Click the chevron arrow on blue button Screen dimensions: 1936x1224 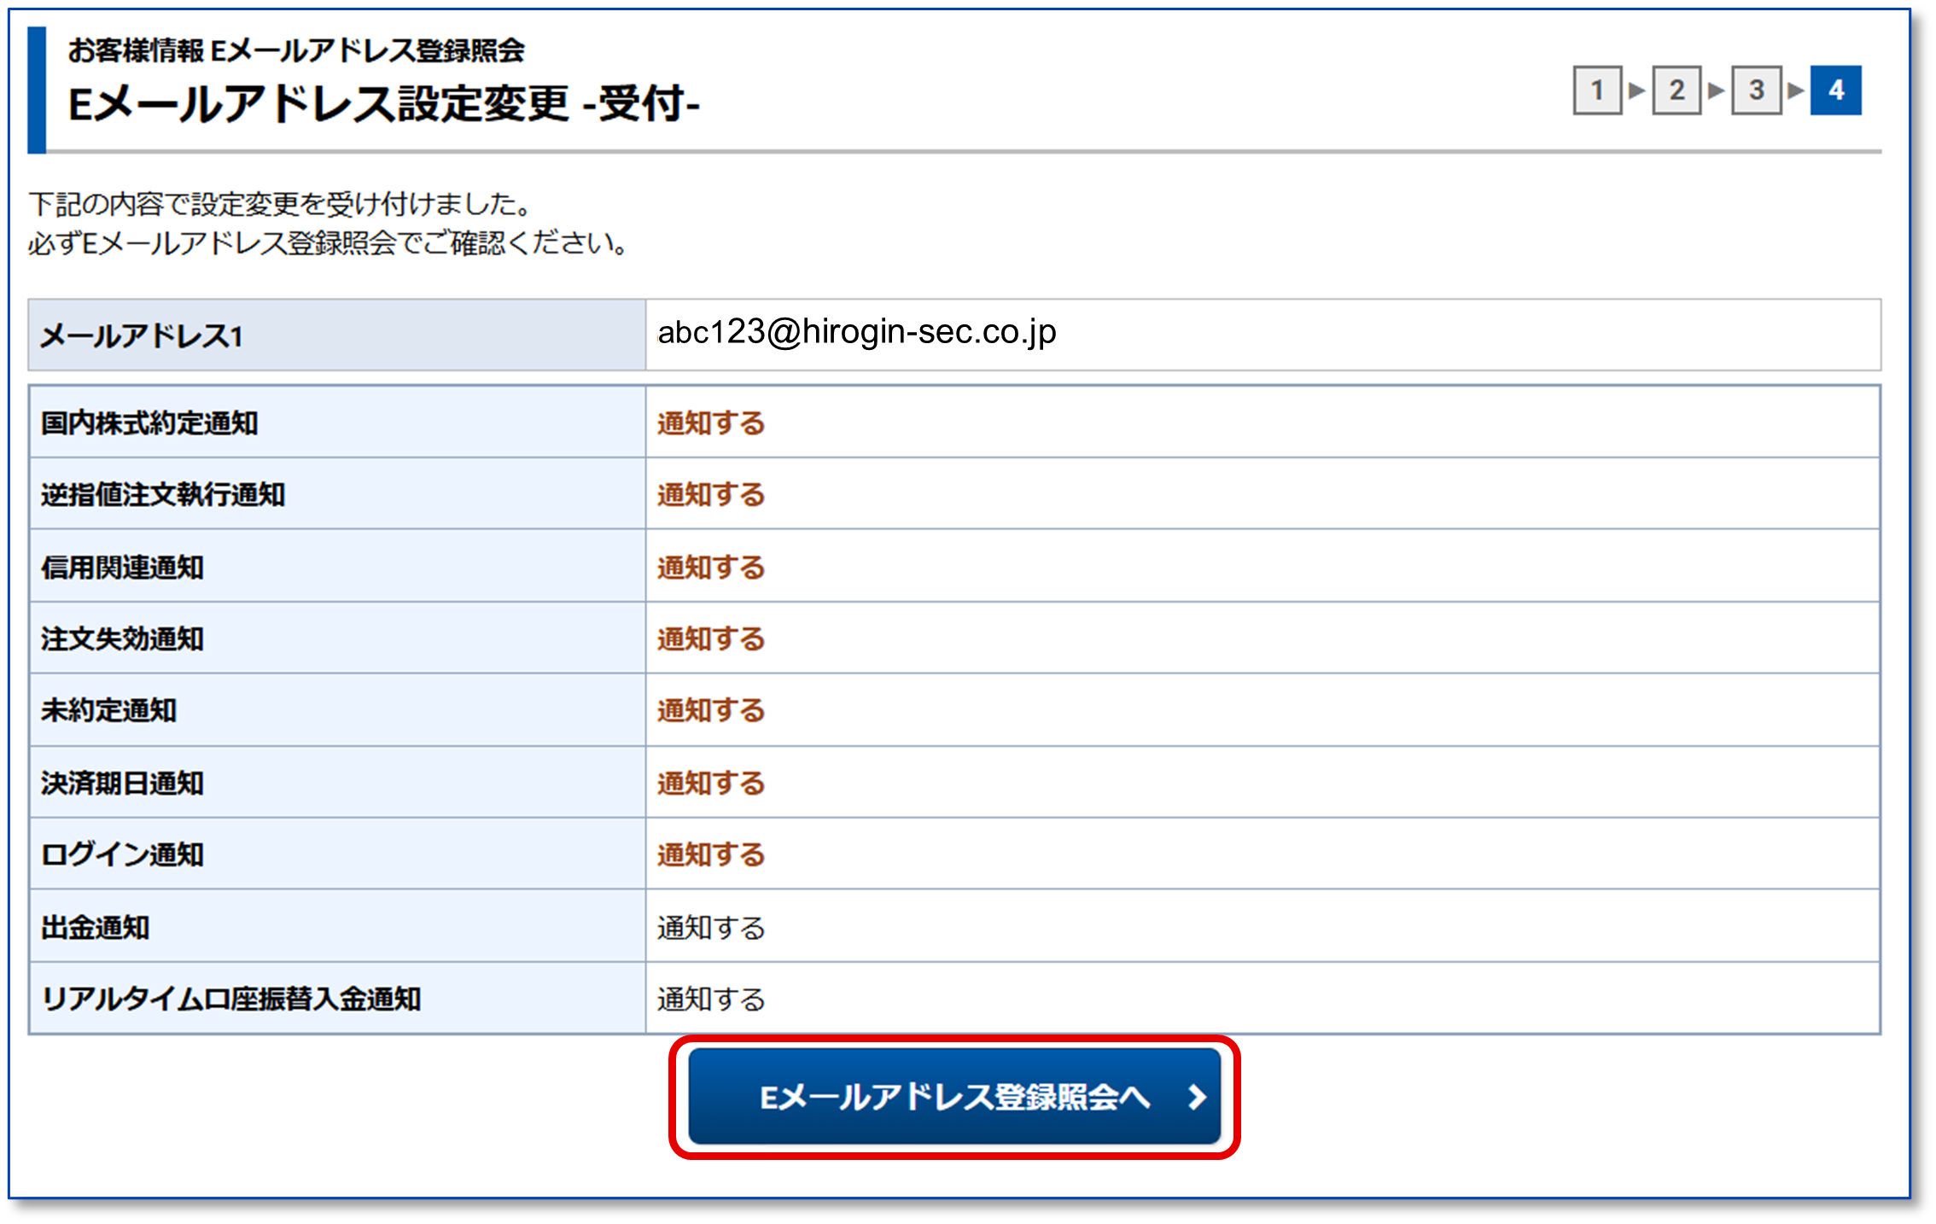(x=1197, y=1097)
